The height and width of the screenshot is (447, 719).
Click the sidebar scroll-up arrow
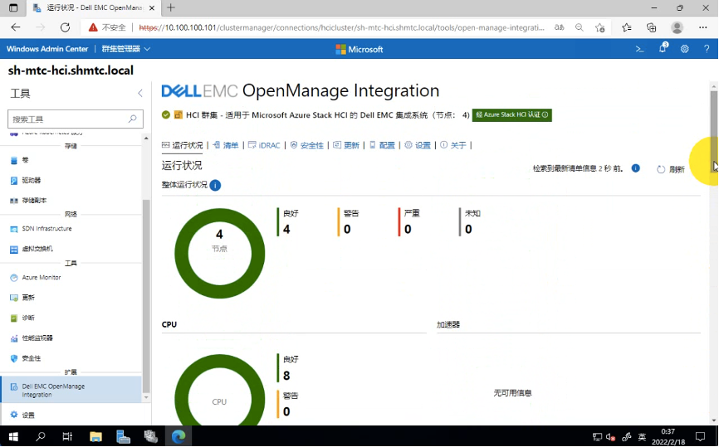[x=146, y=138]
